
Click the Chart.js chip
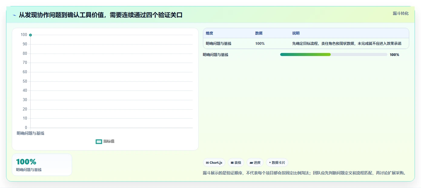click(x=214, y=163)
